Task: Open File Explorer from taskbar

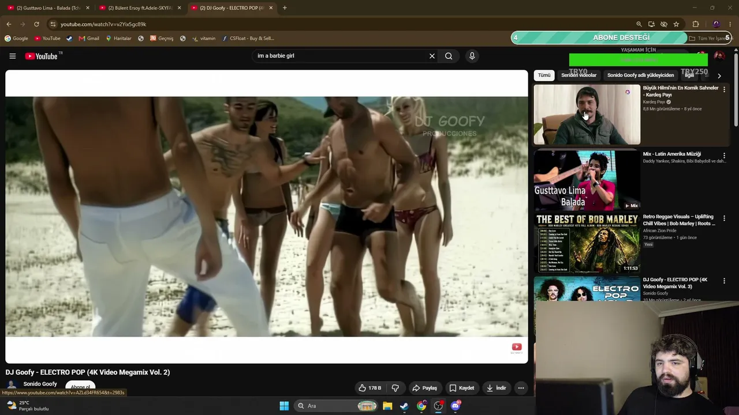Action: tap(387, 406)
